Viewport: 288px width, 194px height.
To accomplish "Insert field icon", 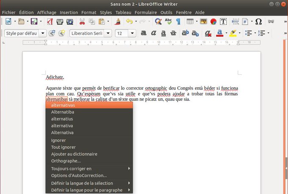I will [245, 22].
